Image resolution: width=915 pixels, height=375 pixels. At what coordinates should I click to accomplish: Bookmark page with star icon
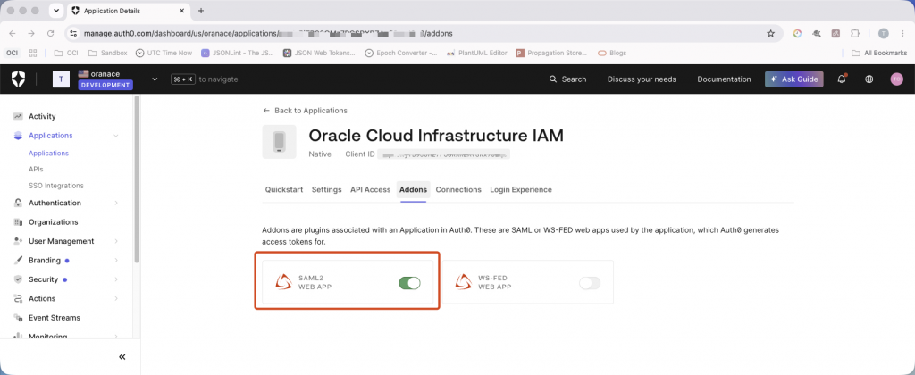pos(771,33)
